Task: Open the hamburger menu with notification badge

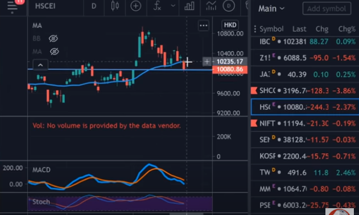Action: tap(13, 6)
